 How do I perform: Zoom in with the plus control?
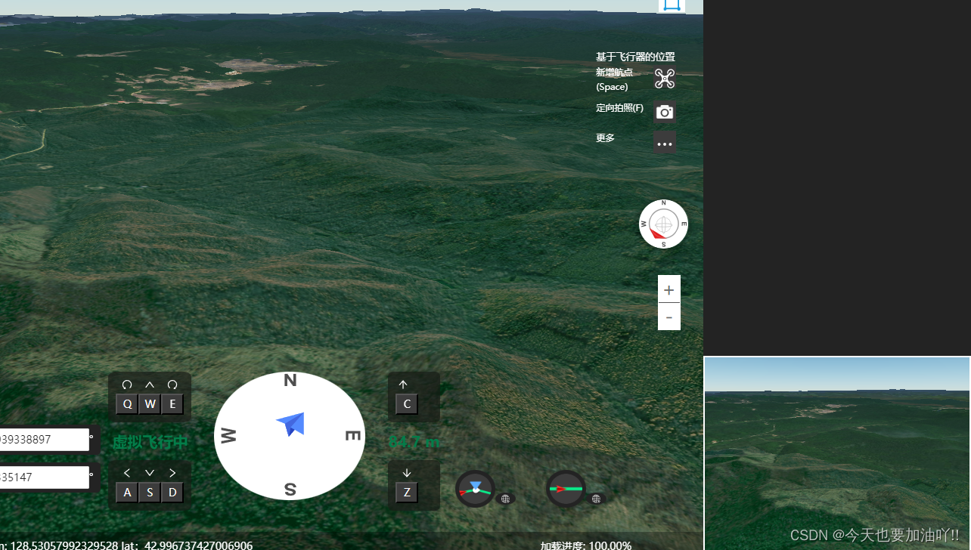669,289
